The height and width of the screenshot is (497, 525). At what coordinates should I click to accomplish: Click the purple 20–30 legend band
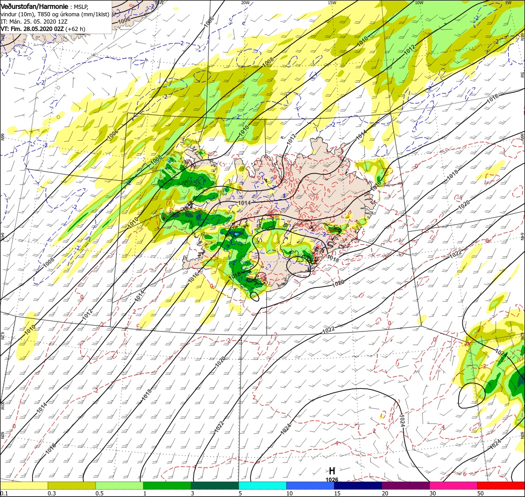coord(405,485)
